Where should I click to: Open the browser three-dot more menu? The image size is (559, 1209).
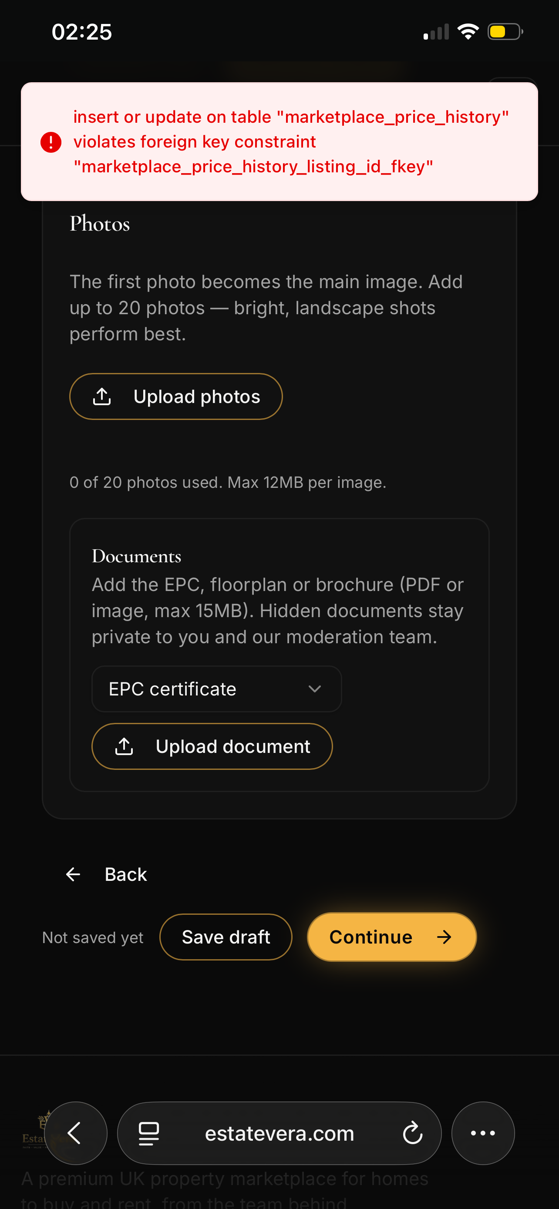[x=483, y=1133]
